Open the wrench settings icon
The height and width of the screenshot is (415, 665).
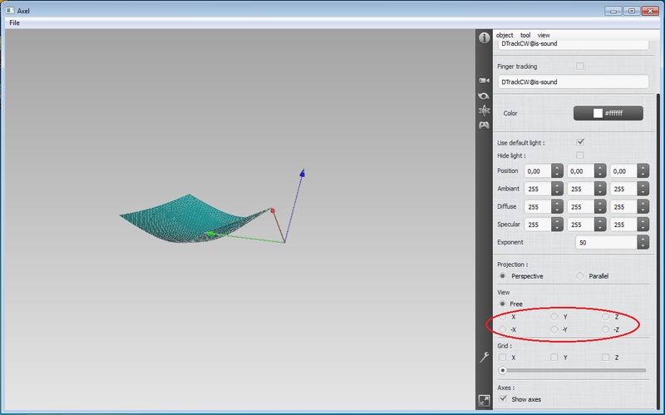(484, 358)
